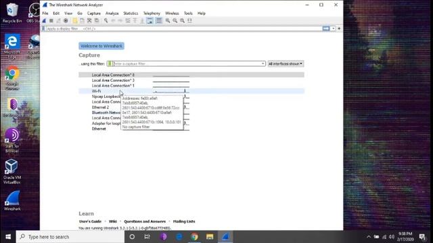Open a capture file via folder icon
Viewport: 433px width, 243px height.
tap(75, 21)
